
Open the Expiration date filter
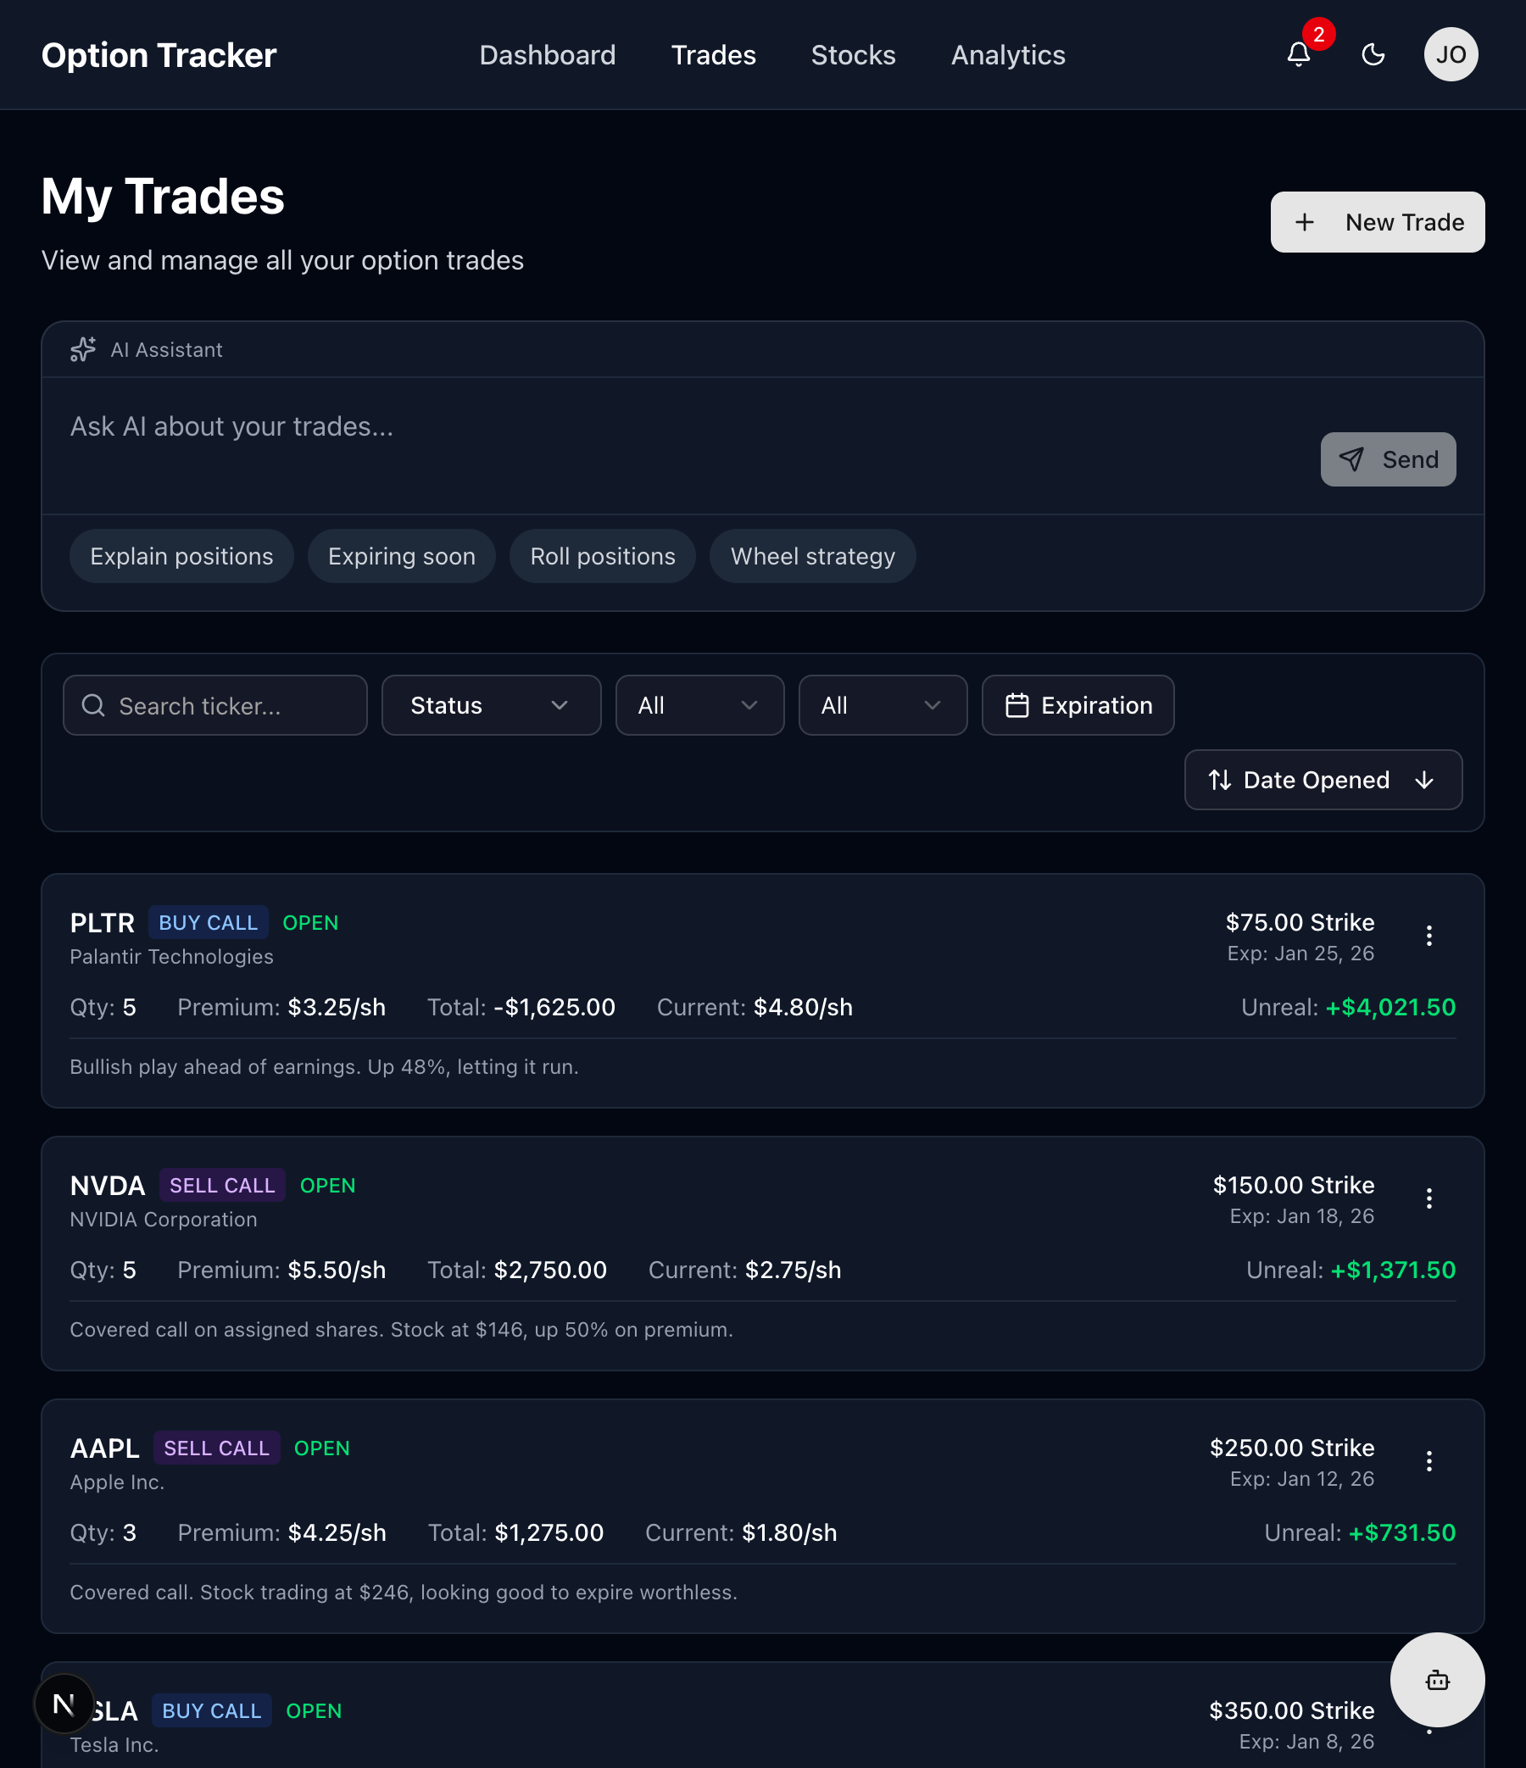pos(1077,706)
